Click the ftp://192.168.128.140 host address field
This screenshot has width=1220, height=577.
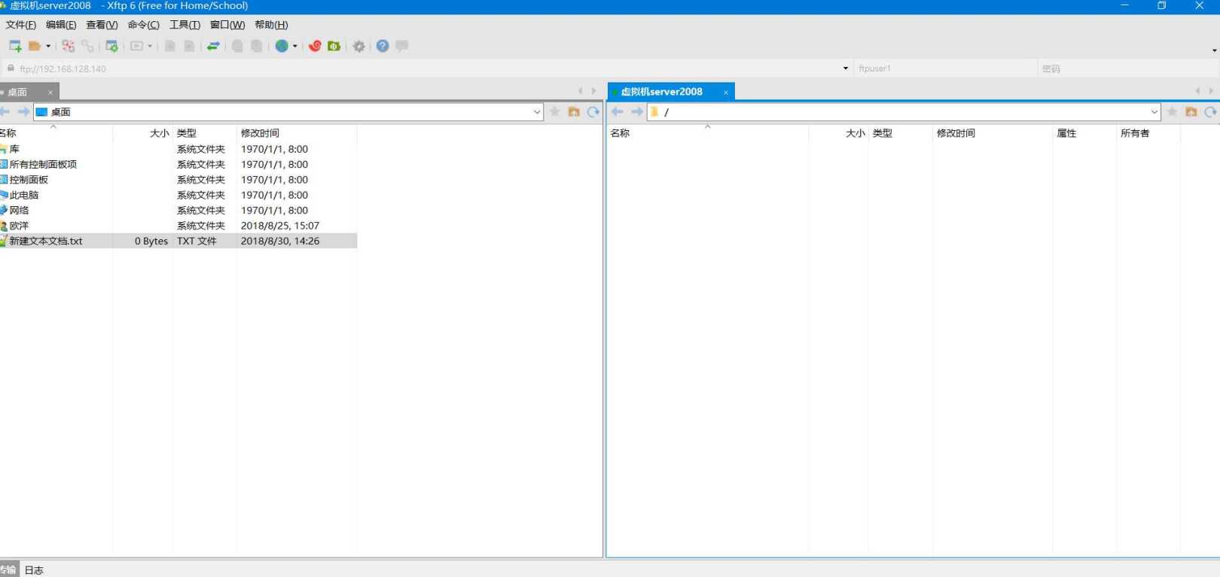[x=425, y=68]
